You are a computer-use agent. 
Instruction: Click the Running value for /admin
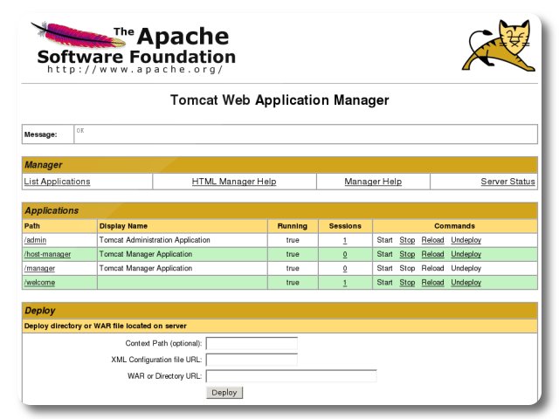pyautogui.click(x=293, y=240)
